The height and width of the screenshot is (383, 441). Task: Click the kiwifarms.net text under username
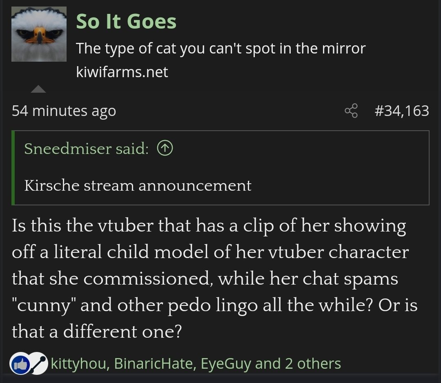(x=122, y=72)
